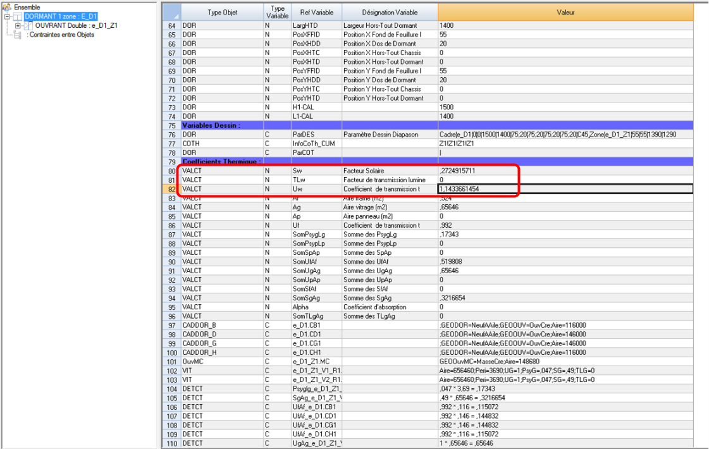Viewport: 709px width, 449px height.
Task: Select row header number 64
Action: 171,25
